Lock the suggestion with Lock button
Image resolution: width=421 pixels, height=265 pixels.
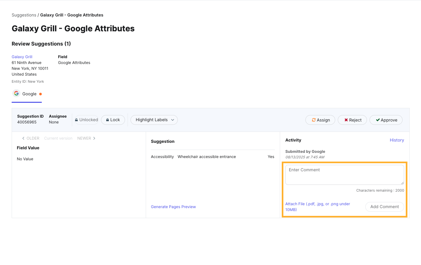[x=113, y=120]
